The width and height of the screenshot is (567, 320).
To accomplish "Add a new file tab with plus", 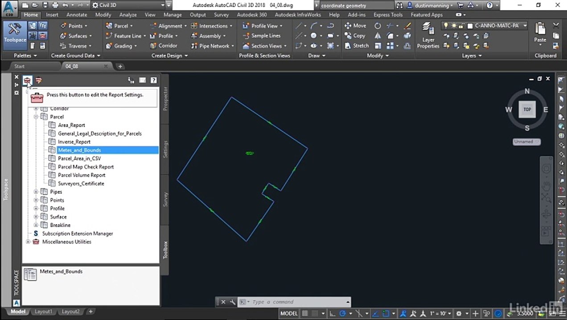I will click(x=120, y=66).
